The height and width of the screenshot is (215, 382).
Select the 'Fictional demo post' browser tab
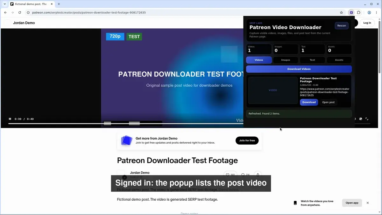[x=31, y=4]
